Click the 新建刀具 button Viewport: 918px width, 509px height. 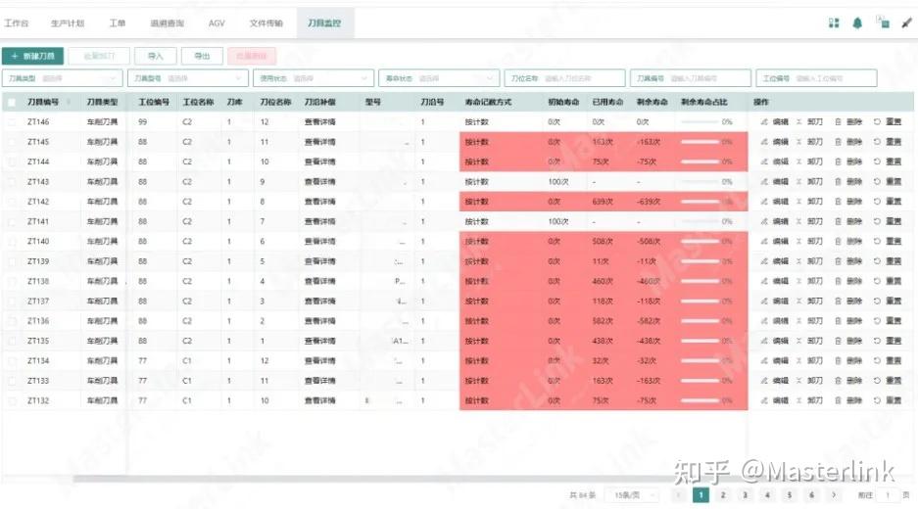(32, 56)
